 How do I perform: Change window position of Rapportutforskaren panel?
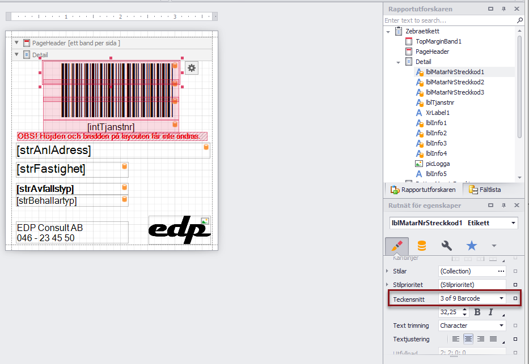click(491, 9)
